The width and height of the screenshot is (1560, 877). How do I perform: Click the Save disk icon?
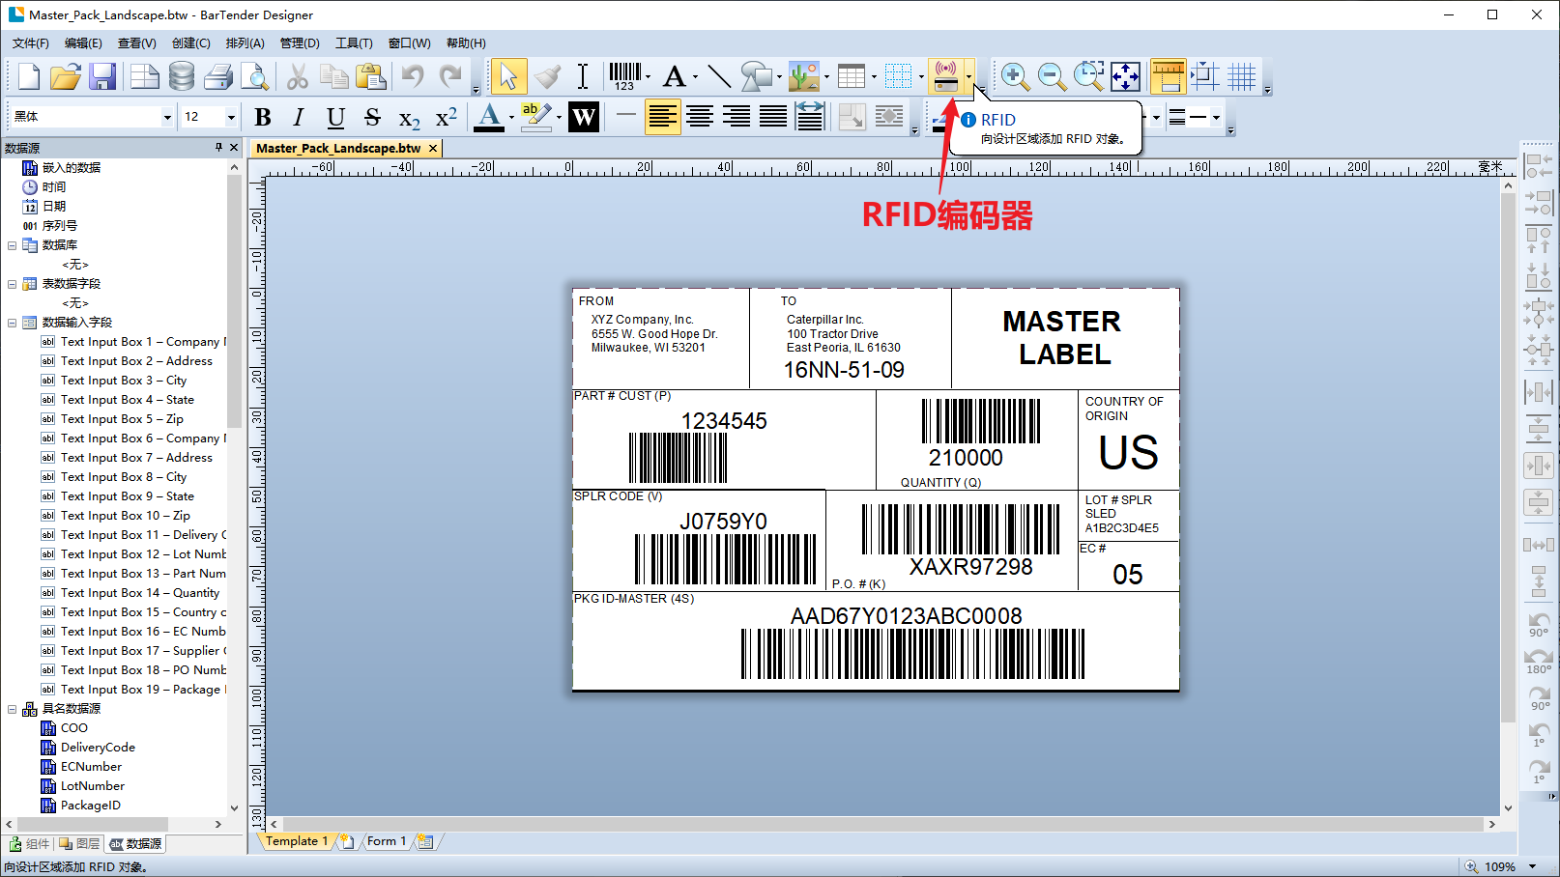point(102,76)
